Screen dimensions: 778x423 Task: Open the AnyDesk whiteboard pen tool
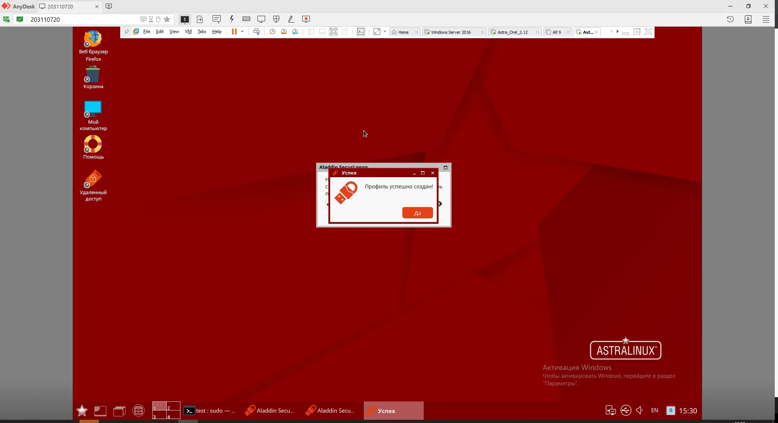pyautogui.click(x=291, y=19)
